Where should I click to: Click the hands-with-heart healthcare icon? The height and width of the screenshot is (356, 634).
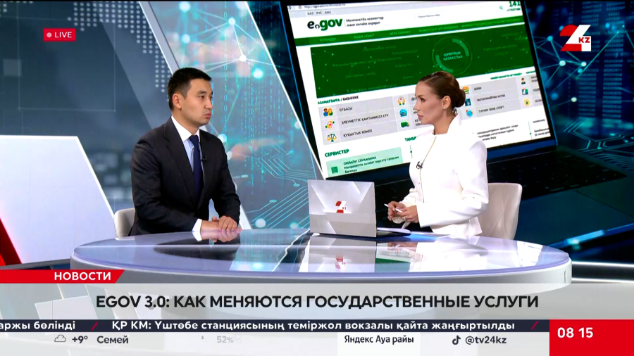click(401, 101)
